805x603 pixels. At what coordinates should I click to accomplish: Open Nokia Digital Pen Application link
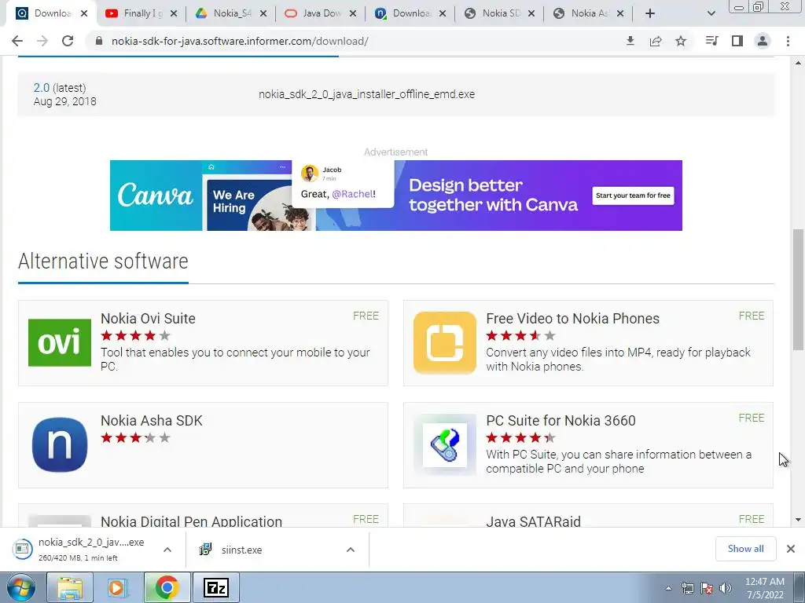click(x=191, y=521)
